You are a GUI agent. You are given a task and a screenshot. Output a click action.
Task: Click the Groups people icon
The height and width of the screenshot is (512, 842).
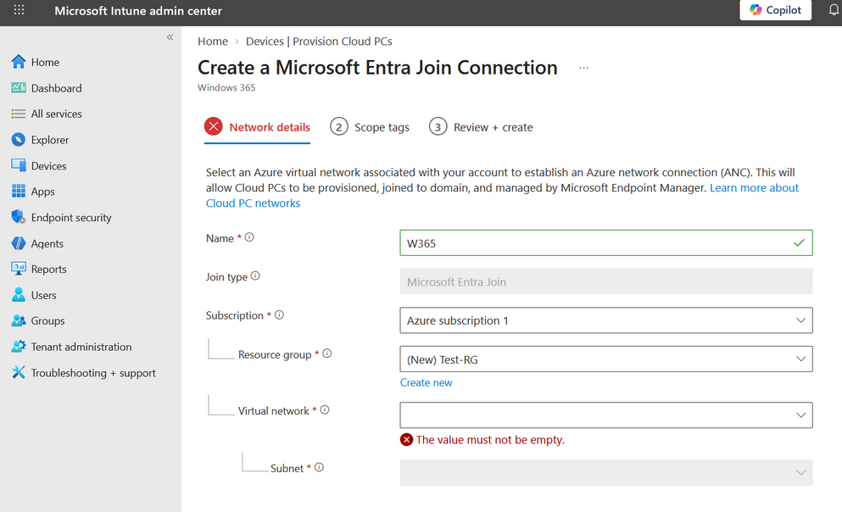click(19, 320)
